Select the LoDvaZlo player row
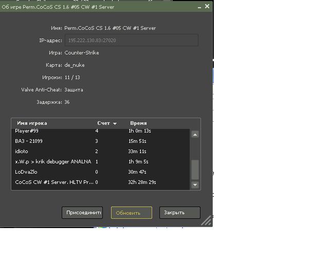This screenshot has width=329, height=263. (x=101, y=172)
